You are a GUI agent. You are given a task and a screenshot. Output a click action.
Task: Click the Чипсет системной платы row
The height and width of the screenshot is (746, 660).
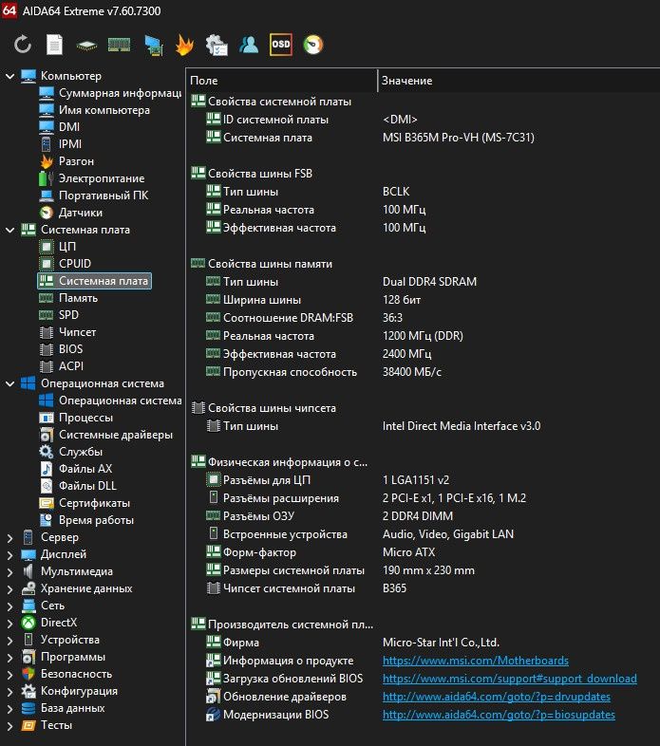pos(423,588)
